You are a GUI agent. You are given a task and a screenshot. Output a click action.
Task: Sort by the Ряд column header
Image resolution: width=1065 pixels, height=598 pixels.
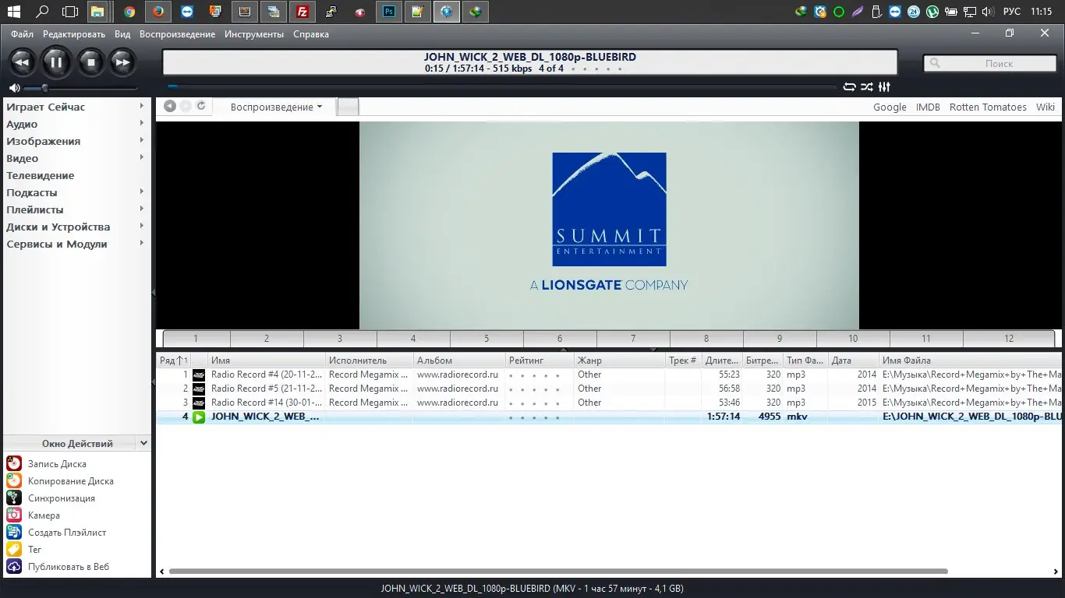click(x=173, y=361)
